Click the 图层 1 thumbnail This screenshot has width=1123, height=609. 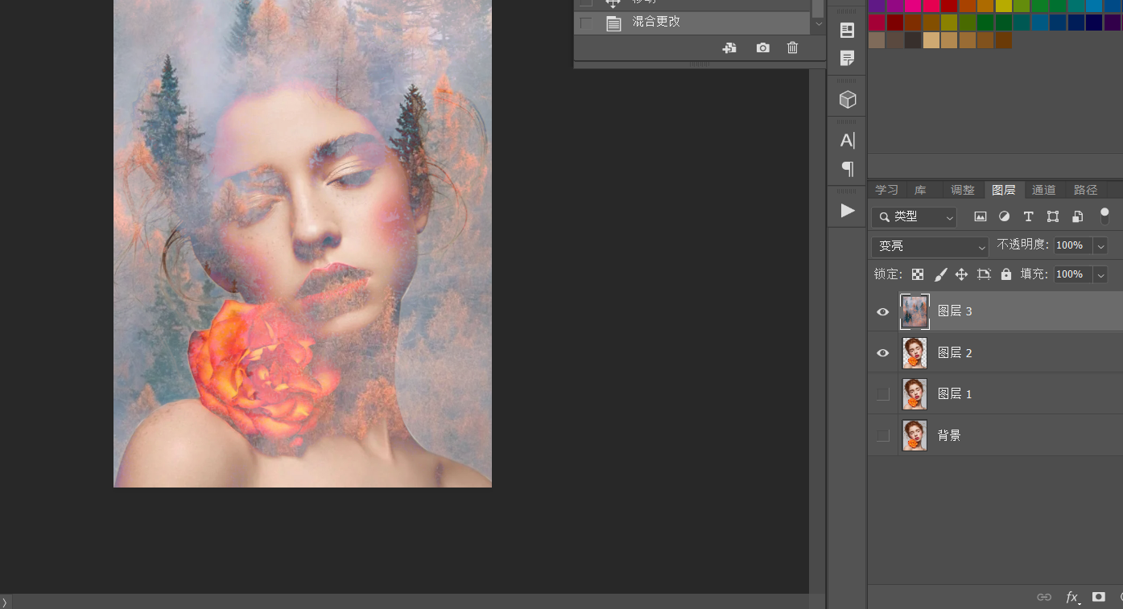tap(915, 394)
